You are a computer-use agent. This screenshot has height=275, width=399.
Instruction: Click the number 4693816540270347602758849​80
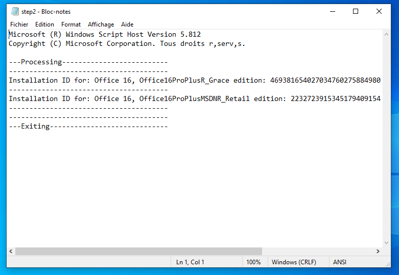click(325, 80)
